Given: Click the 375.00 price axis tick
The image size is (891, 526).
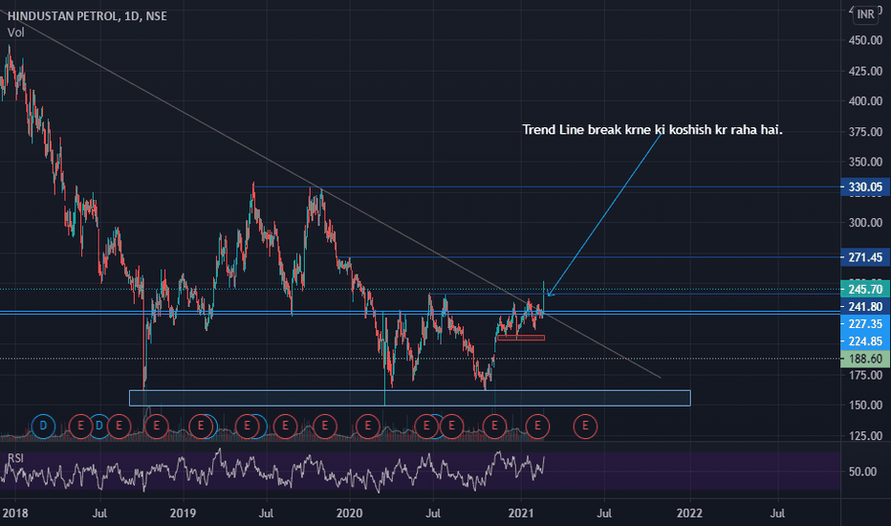Looking at the screenshot, I should (x=865, y=132).
